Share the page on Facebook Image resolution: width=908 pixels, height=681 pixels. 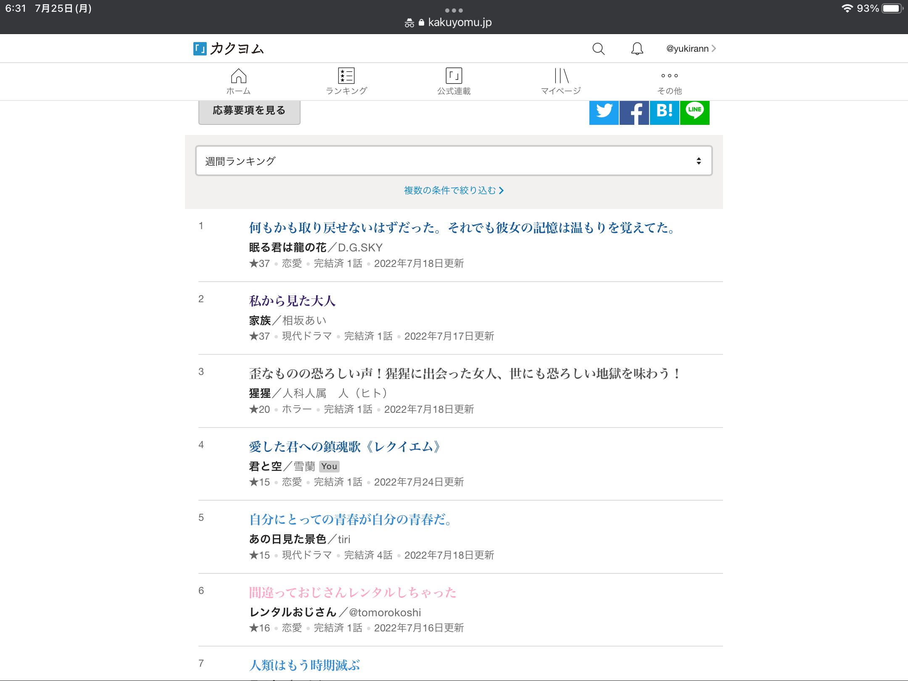[634, 112]
